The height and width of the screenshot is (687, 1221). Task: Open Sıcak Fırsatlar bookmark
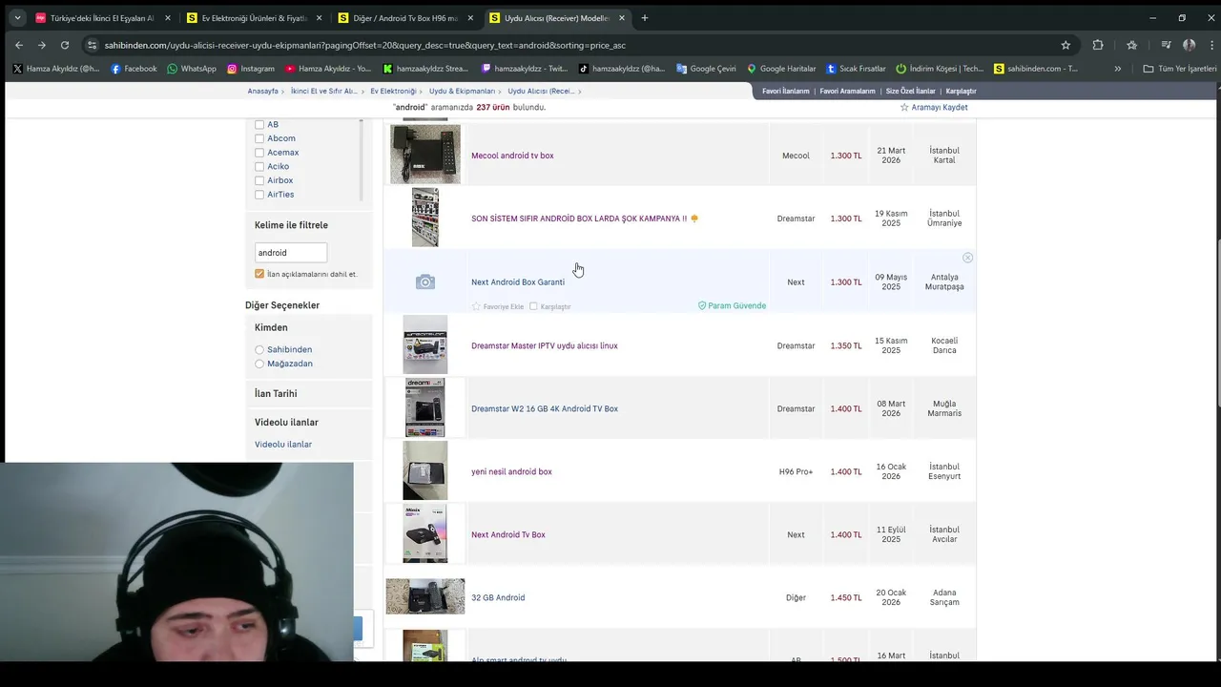856,69
